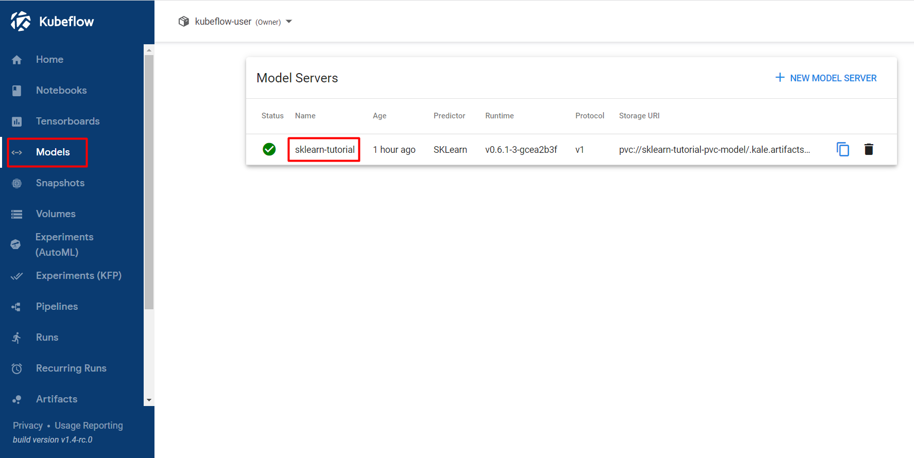
Task: Click the pvc://sklearn-tutorial-pvc-model storage URI
Action: pos(714,150)
